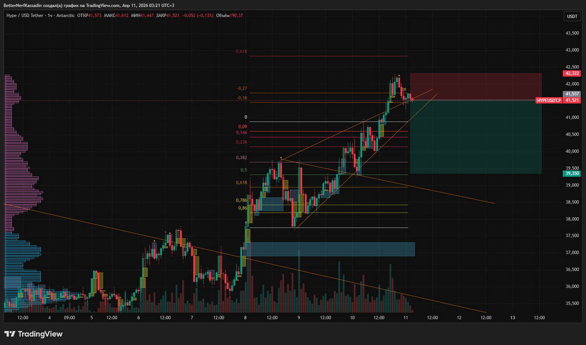
Task: Click the date 10 on the time axis
Action: pyautogui.click(x=352, y=318)
